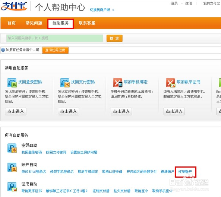This screenshot has height=197, width=221.
Task: Click the Alipay 支付宝 logo
Action: 14,6
